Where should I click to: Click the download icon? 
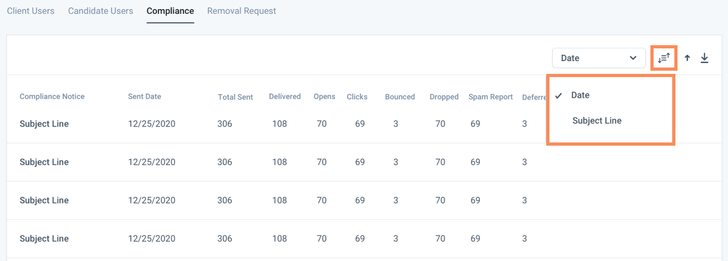[705, 58]
